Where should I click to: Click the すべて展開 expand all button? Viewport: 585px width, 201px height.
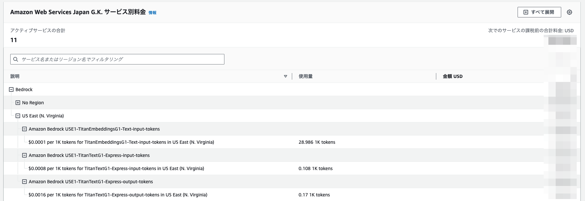coord(539,12)
